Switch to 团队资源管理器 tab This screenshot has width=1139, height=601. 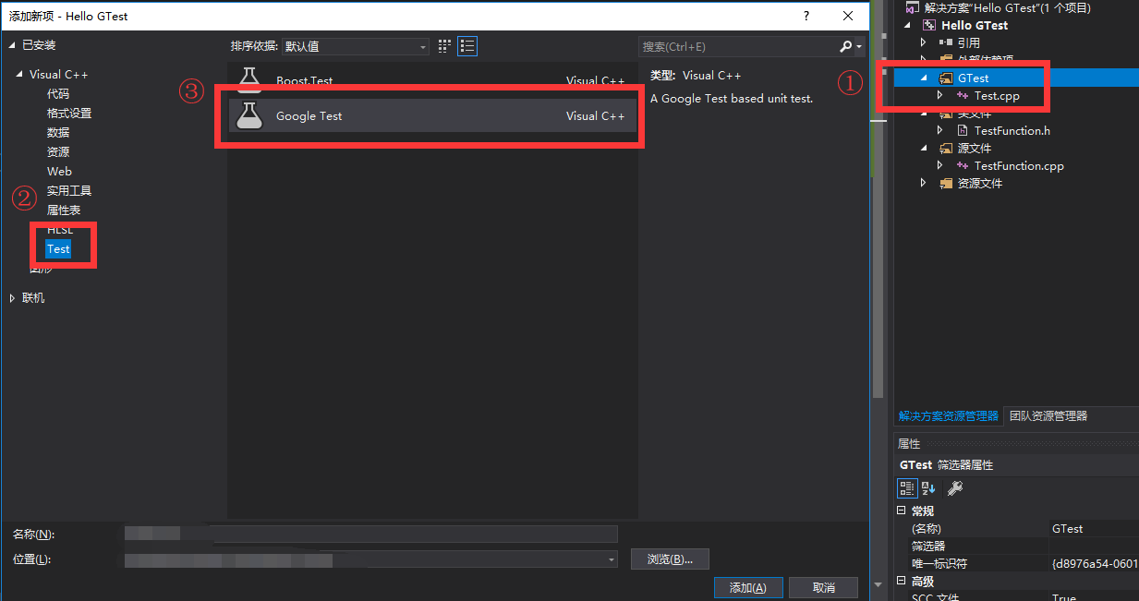(x=1048, y=415)
